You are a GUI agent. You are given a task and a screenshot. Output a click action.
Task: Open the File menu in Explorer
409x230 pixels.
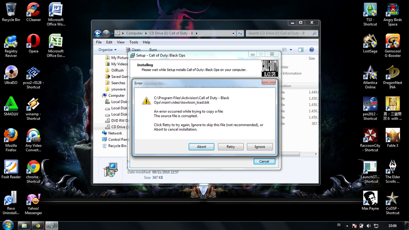tap(99, 42)
